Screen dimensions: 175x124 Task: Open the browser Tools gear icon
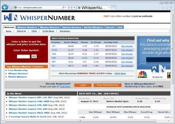click(171, 8)
